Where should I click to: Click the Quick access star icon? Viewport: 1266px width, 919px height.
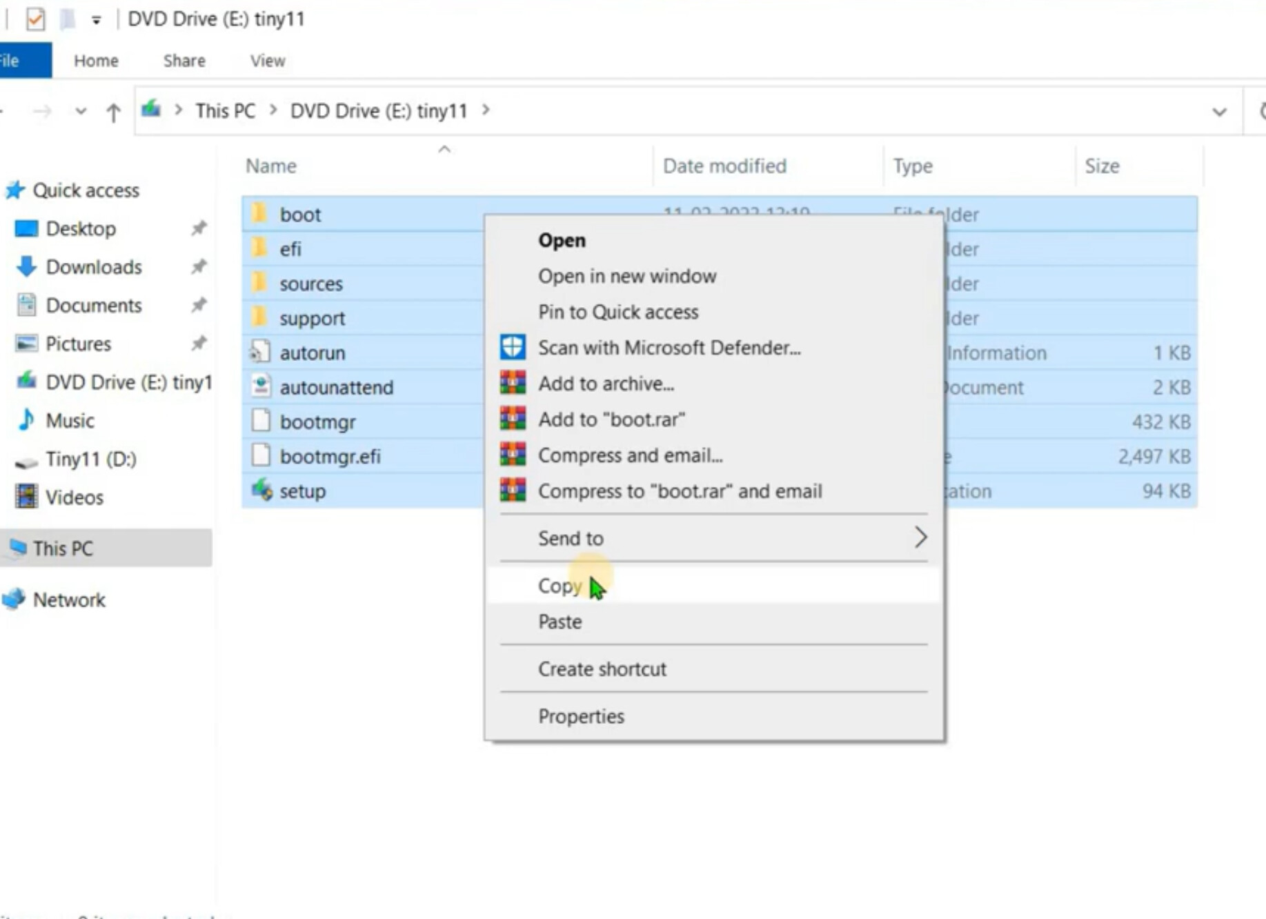coord(14,190)
